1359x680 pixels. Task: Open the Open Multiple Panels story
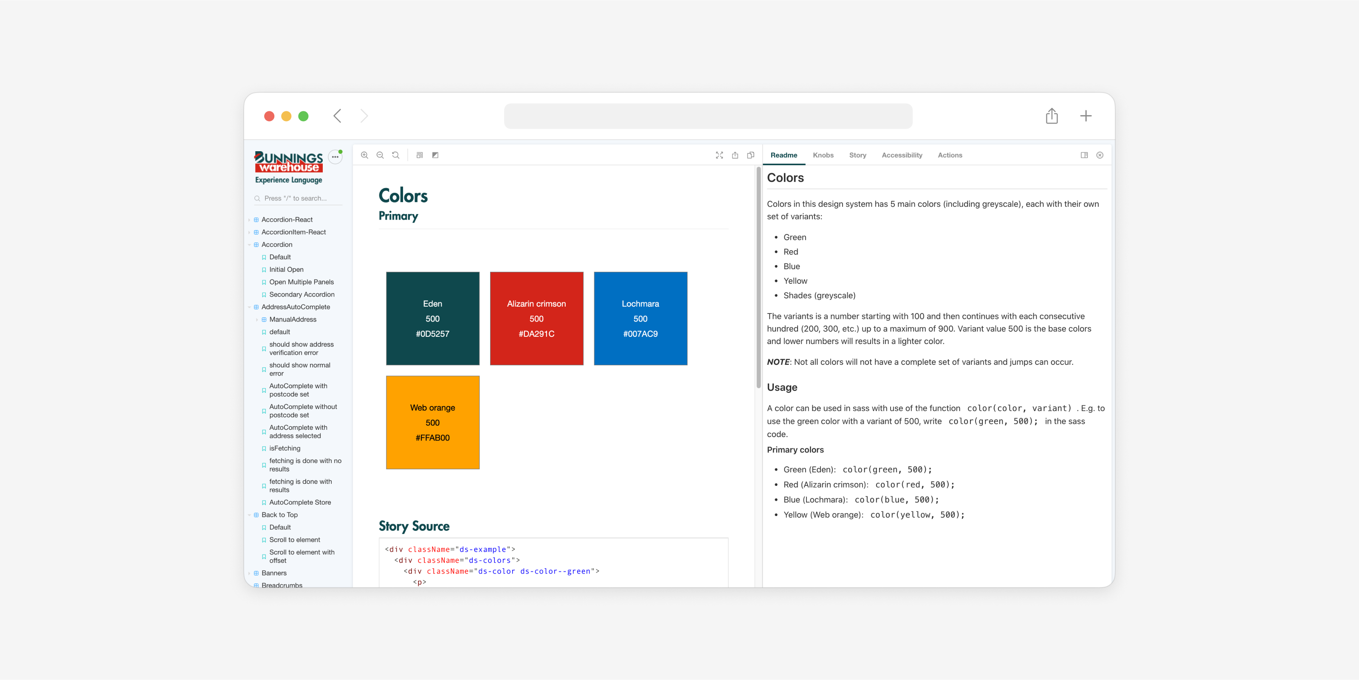click(301, 282)
